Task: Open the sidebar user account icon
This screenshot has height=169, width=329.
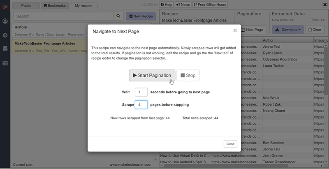Action: 5,21
